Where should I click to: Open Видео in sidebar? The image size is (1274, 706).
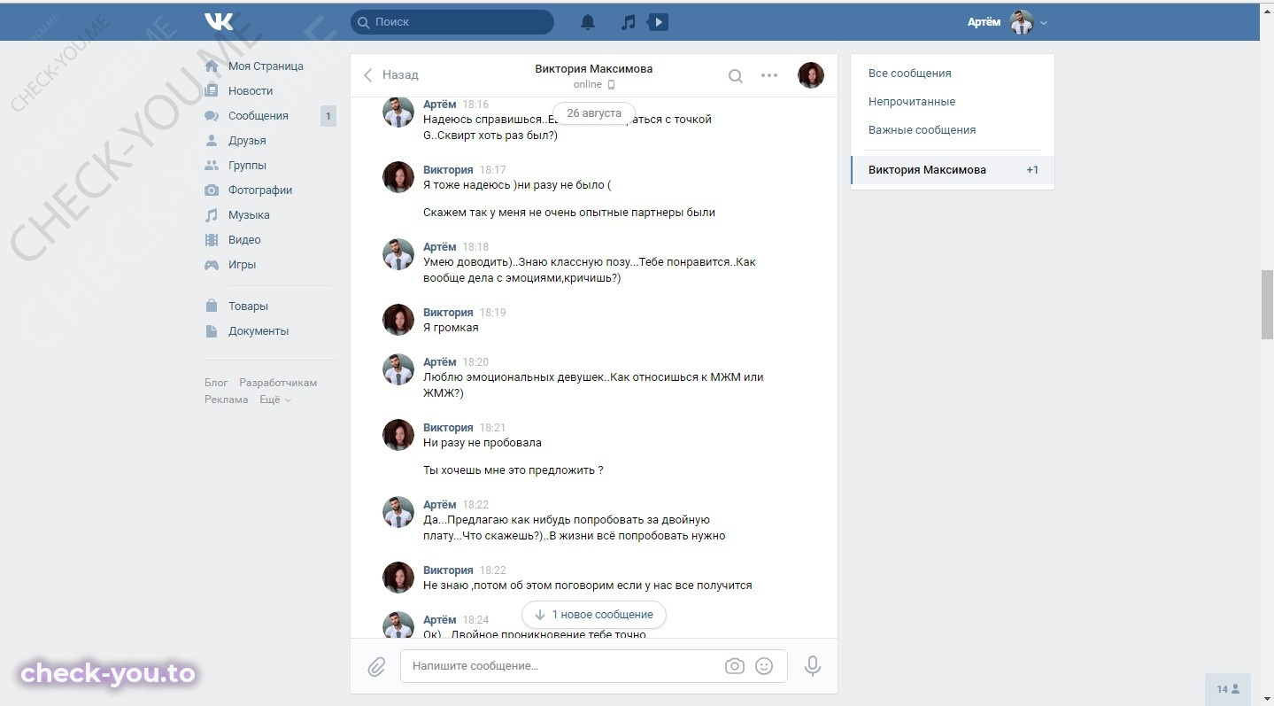click(x=244, y=240)
